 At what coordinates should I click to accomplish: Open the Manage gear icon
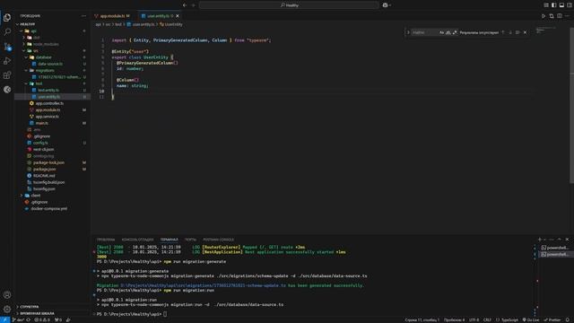tap(7, 309)
